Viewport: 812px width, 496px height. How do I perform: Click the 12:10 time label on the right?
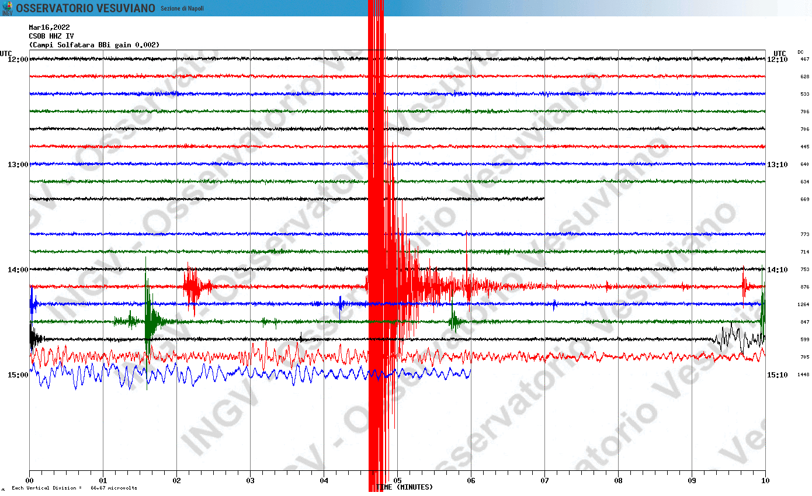(778, 60)
